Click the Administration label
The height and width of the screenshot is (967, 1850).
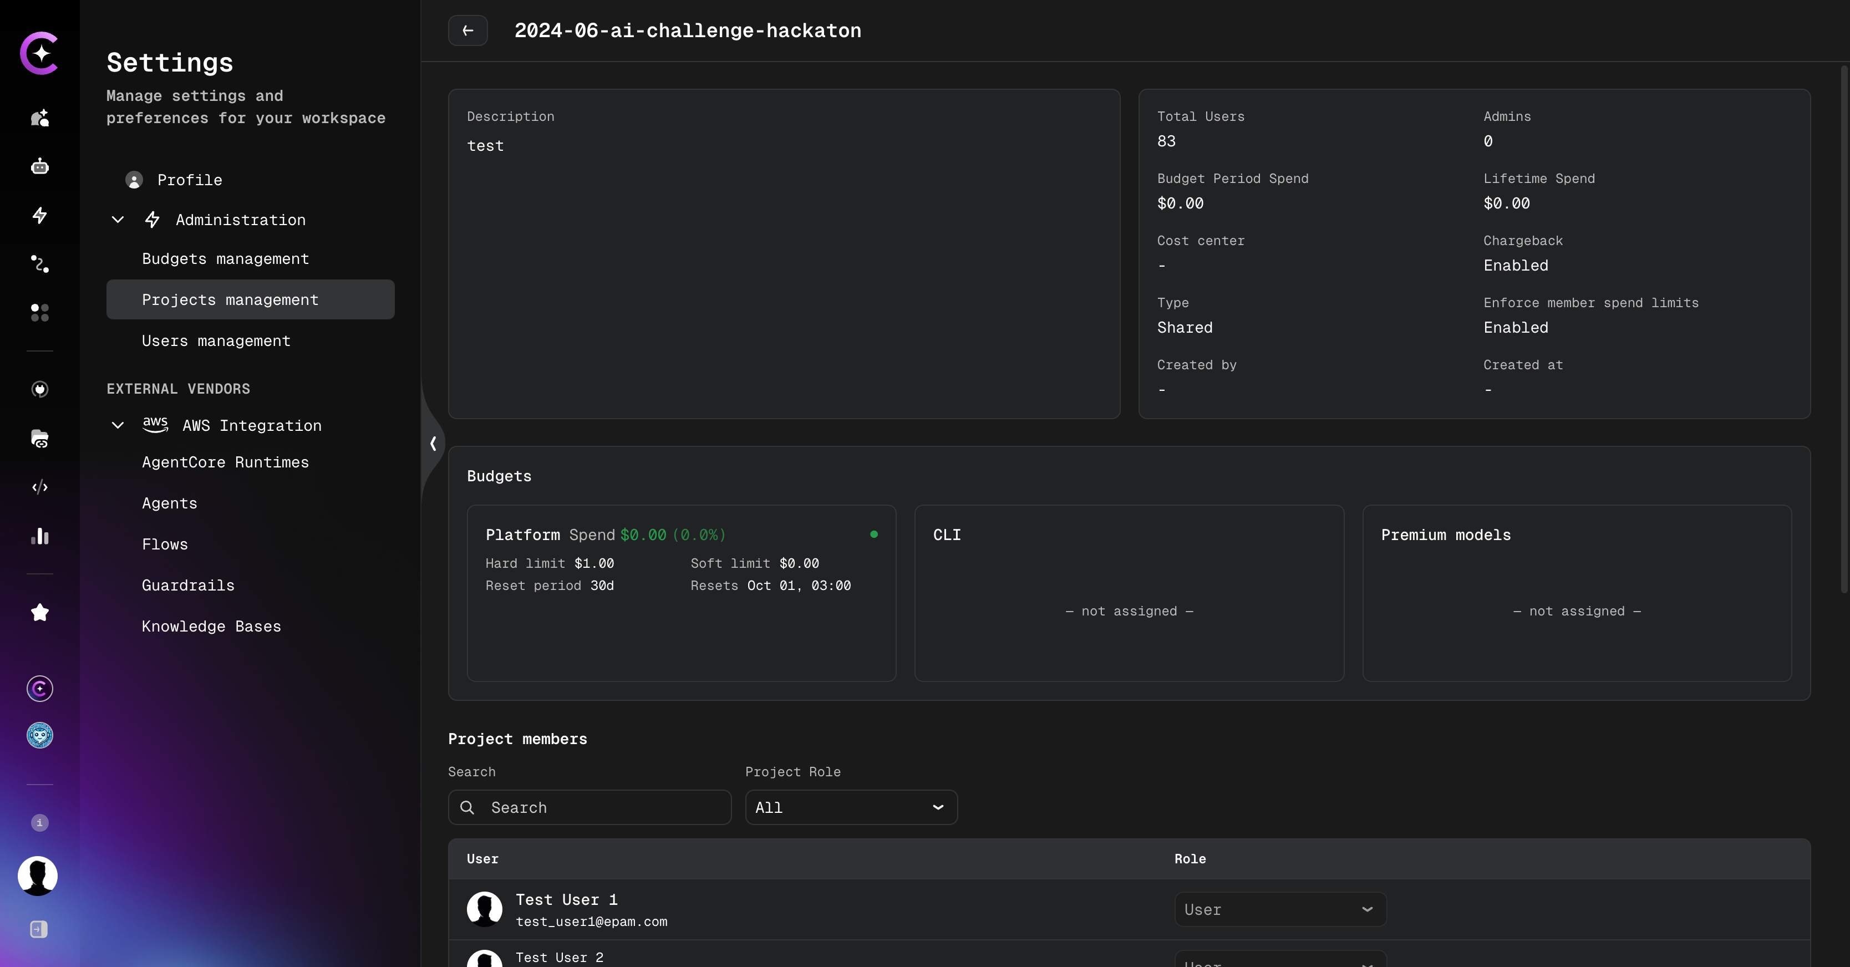241,220
